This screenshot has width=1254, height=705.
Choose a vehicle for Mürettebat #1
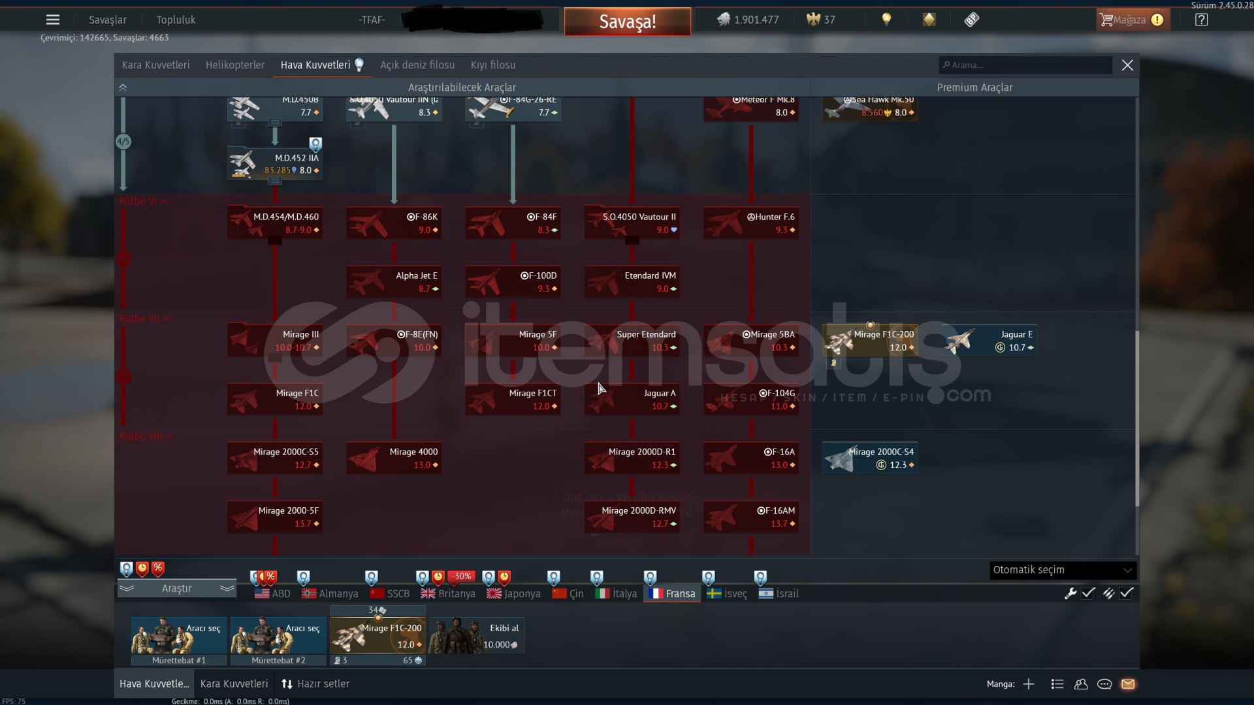[179, 636]
